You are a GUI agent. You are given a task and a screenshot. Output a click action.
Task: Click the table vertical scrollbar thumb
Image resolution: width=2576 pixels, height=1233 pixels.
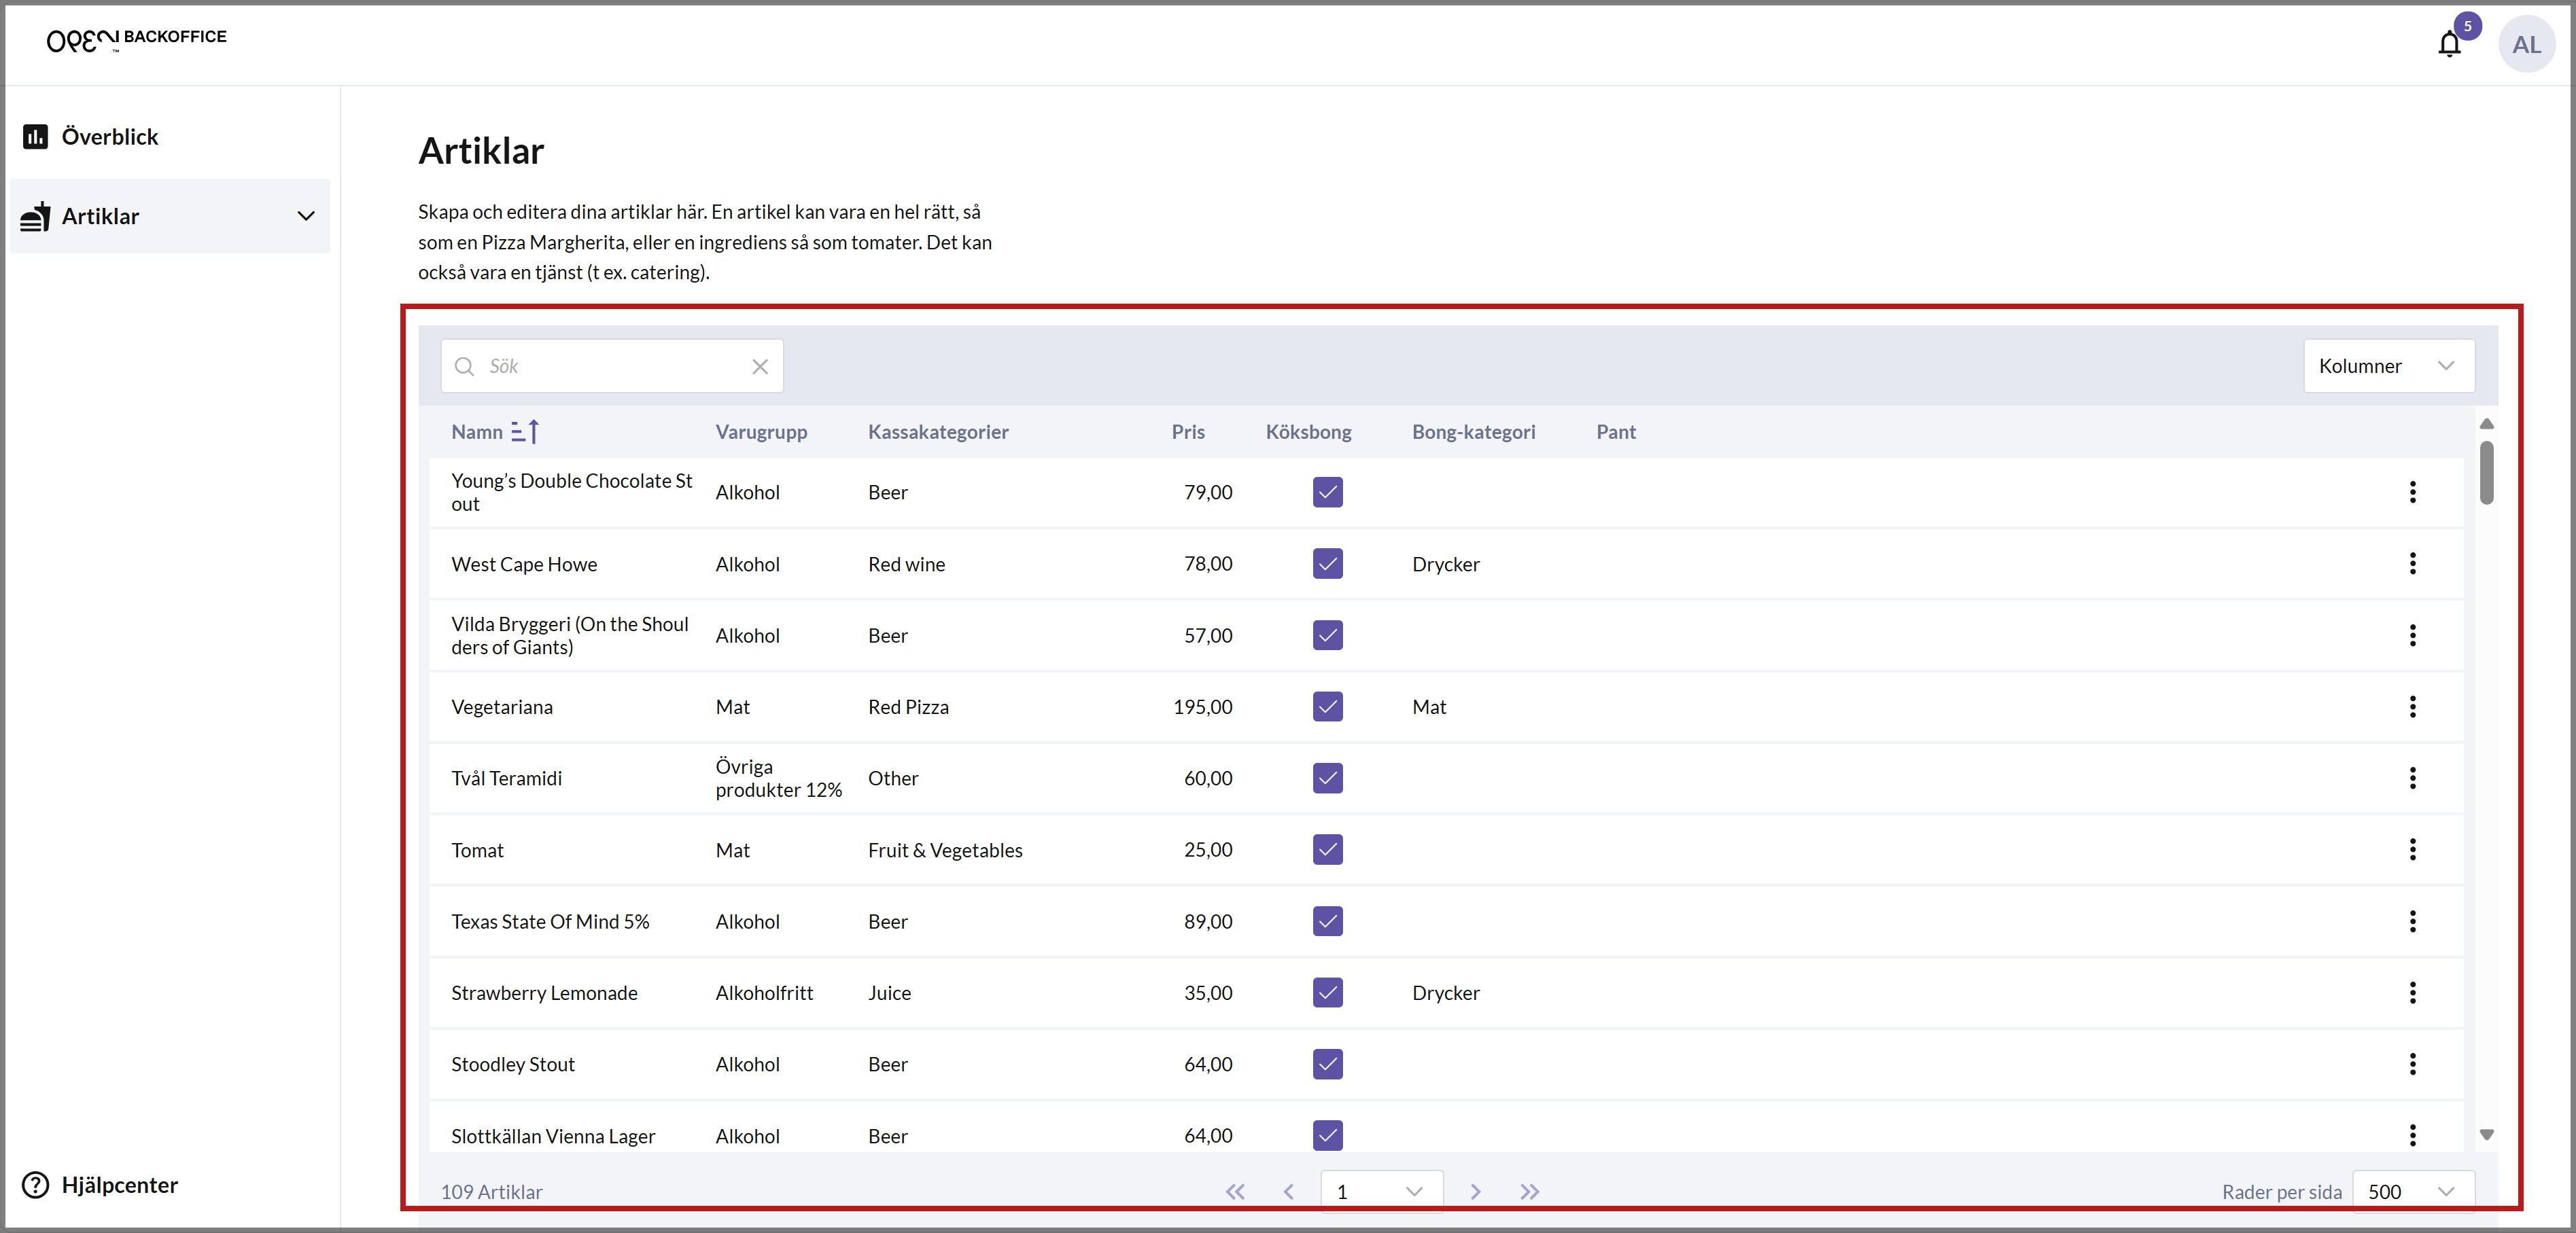tap(2486, 473)
